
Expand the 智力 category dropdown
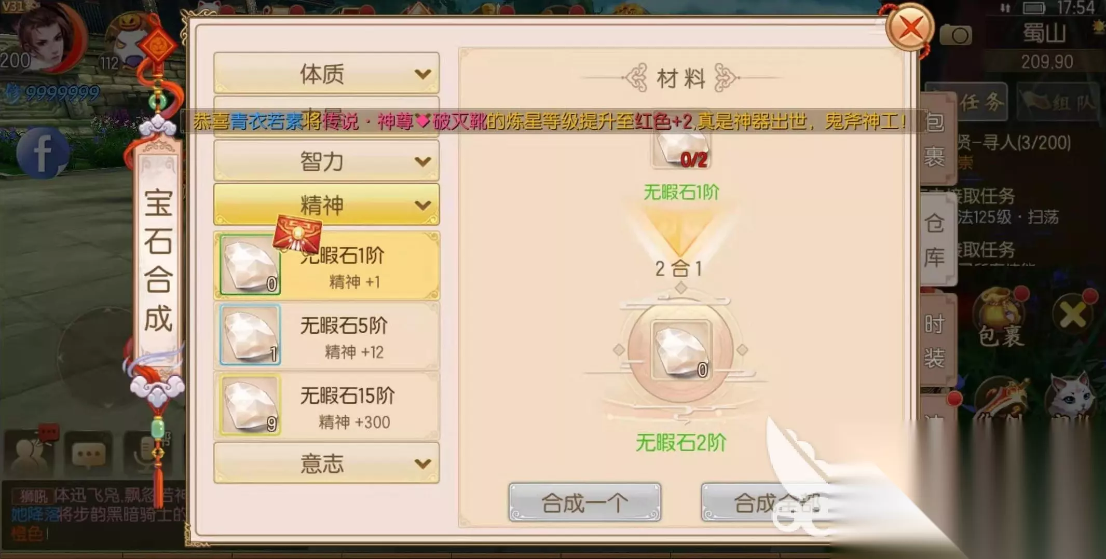point(326,161)
